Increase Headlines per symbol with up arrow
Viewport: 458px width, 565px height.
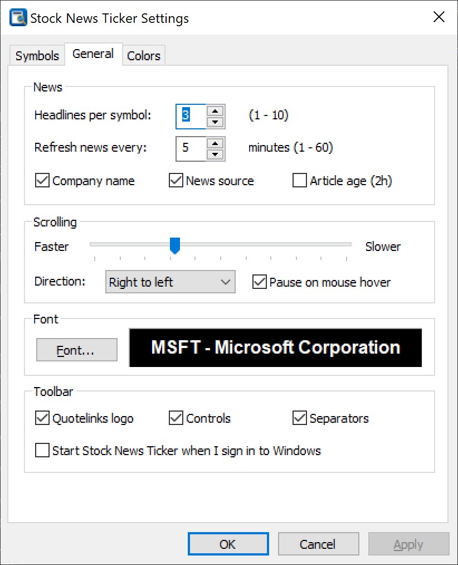pos(215,111)
